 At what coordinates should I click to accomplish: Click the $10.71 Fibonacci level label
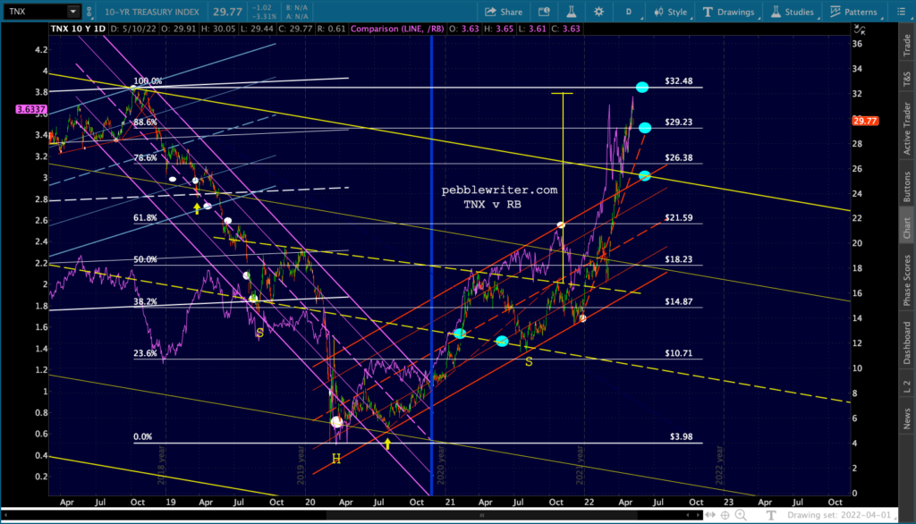(678, 353)
